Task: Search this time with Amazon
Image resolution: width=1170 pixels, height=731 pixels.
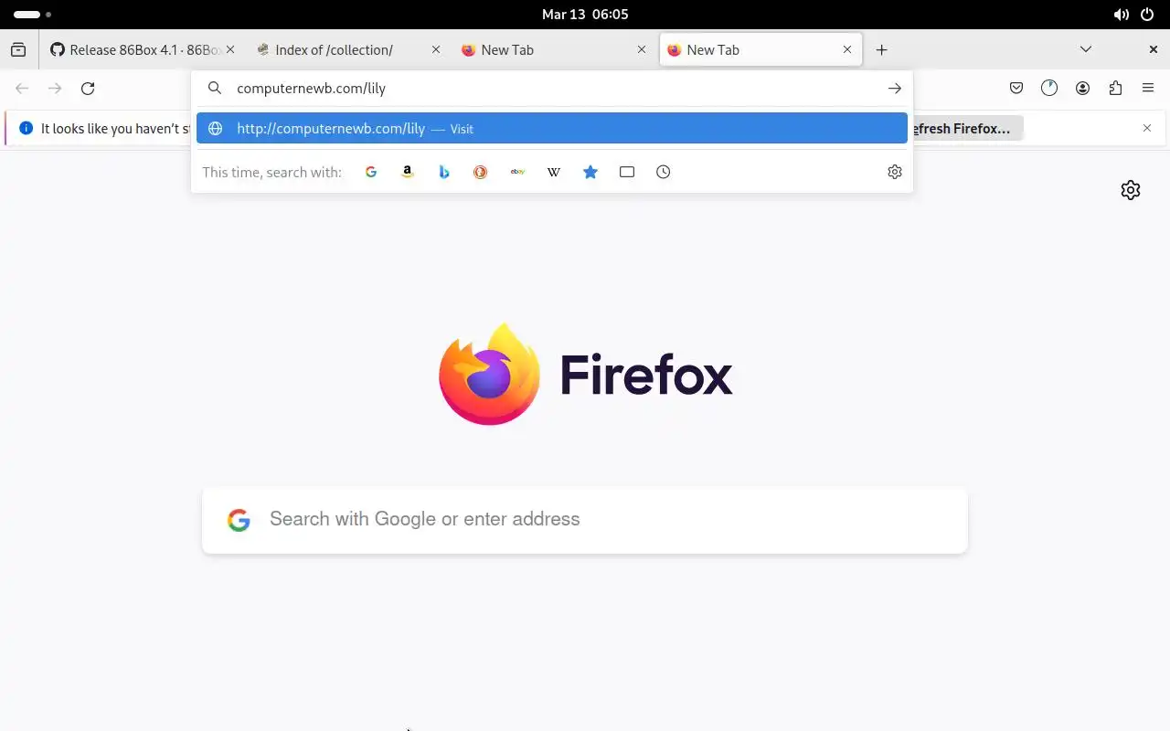Action: tap(408, 172)
